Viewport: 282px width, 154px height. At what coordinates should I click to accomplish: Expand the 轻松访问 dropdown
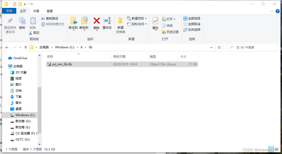(146, 23)
